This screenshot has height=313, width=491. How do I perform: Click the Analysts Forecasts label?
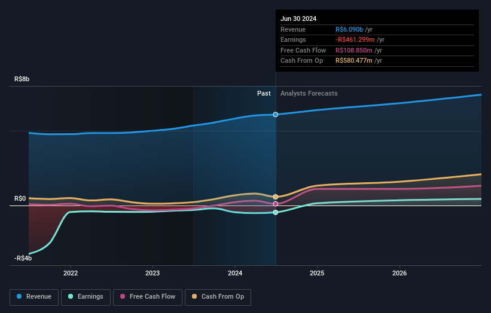point(309,94)
